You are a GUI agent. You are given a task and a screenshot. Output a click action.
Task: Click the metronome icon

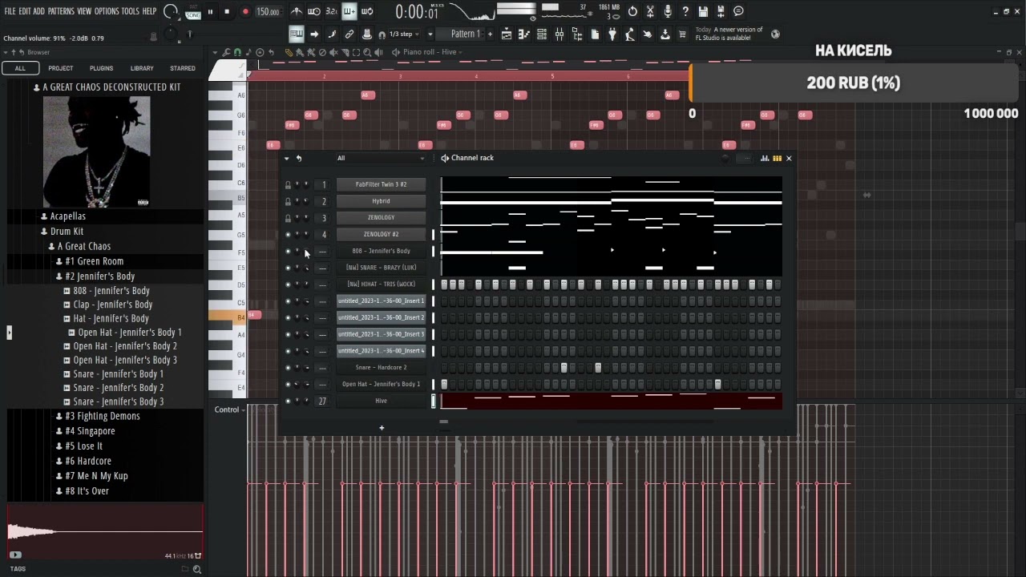point(296,11)
